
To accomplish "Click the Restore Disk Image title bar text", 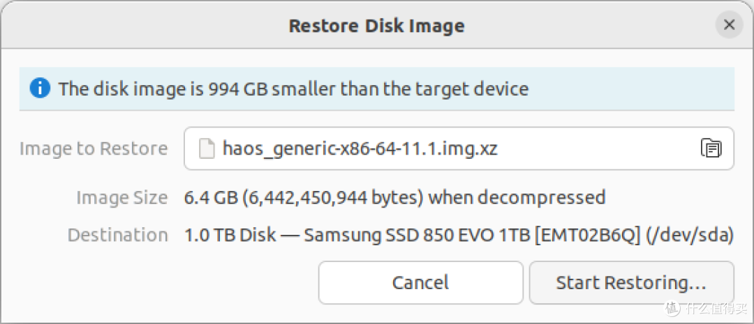I will [x=376, y=26].
